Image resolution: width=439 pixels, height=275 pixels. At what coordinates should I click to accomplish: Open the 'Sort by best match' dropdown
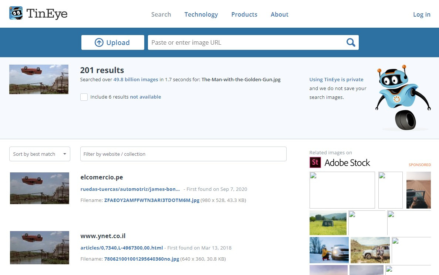pyautogui.click(x=40, y=154)
